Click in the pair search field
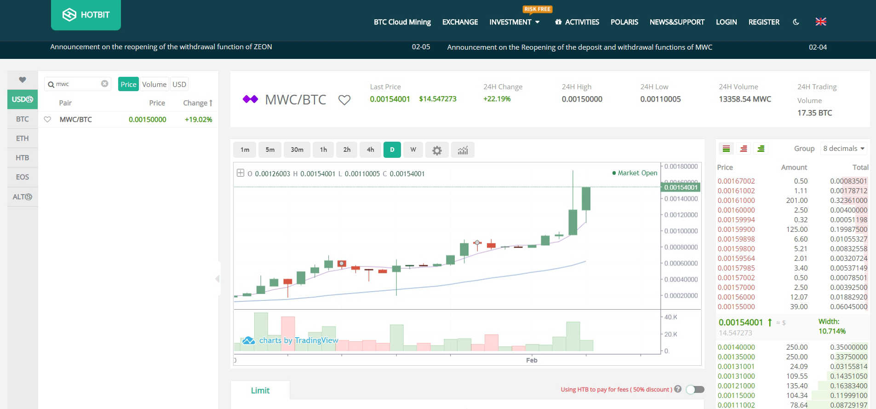The width and height of the screenshot is (876, 409). 78,84
